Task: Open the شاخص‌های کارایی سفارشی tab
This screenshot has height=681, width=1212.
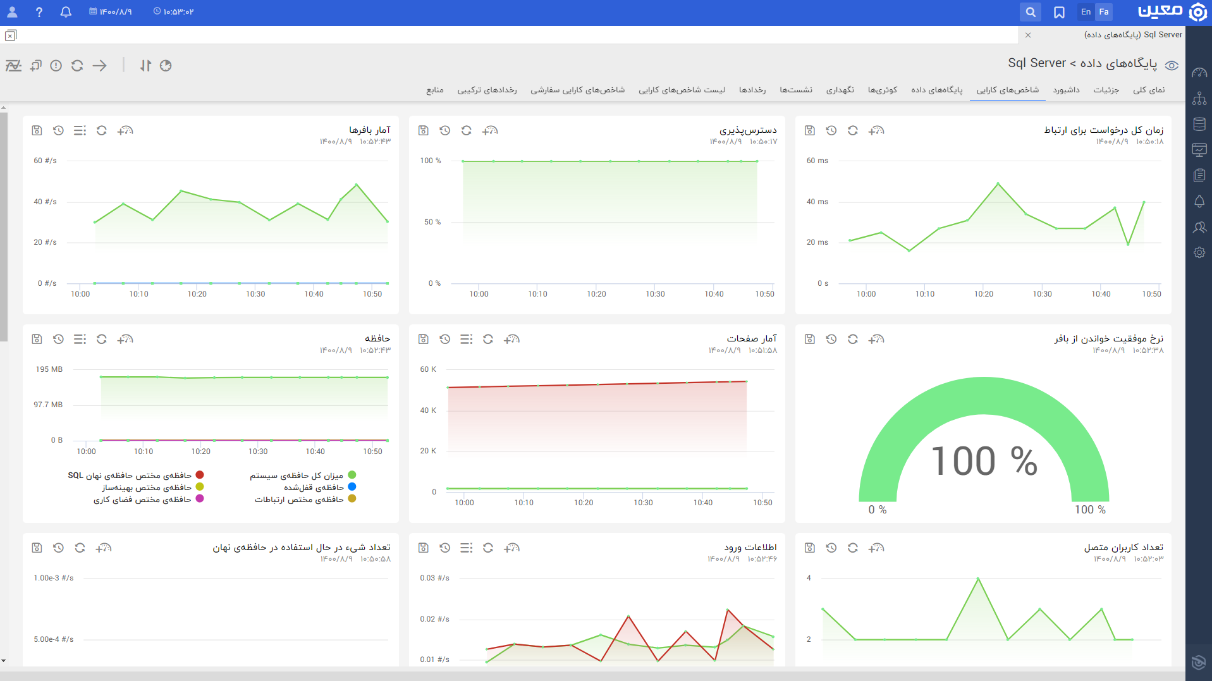Action: (x=577, y=90)
